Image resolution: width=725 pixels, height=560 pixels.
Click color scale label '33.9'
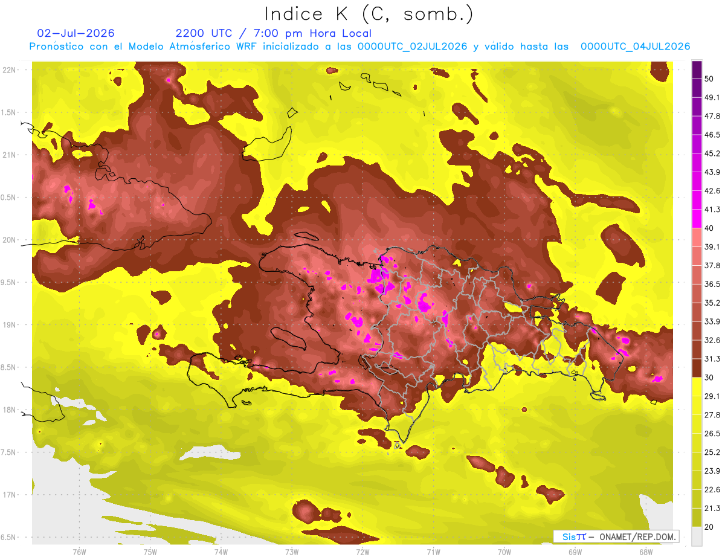(x=712, y=321)
